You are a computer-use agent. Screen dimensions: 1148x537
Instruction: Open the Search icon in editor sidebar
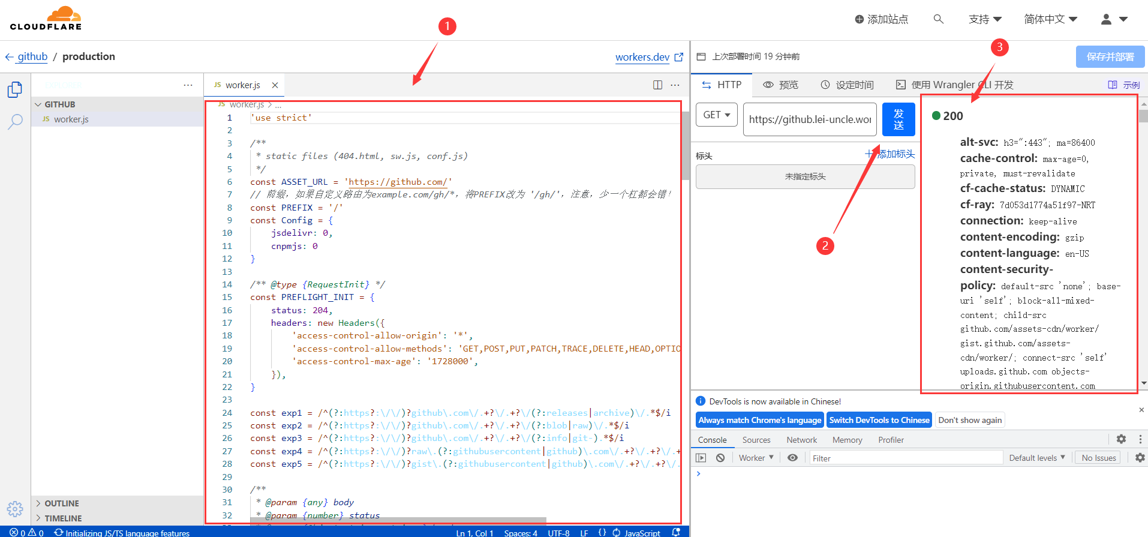[15, 122]
